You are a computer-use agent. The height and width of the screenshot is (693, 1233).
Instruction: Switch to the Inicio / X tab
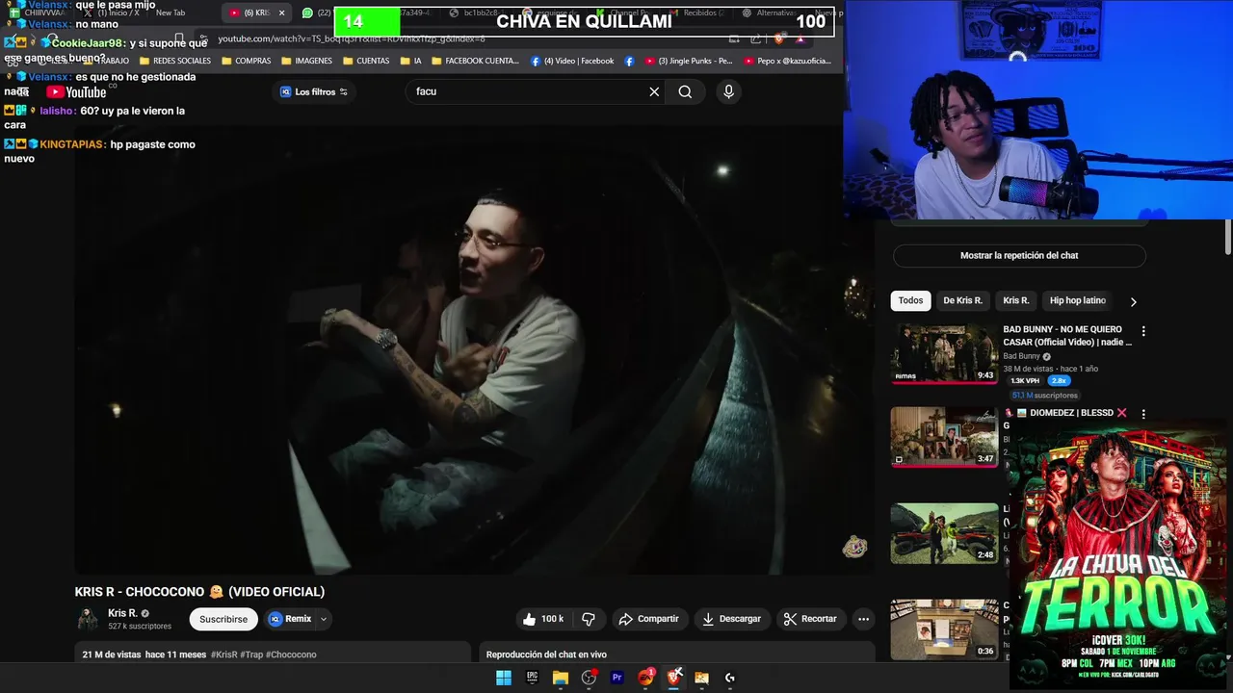click(111, 13)
